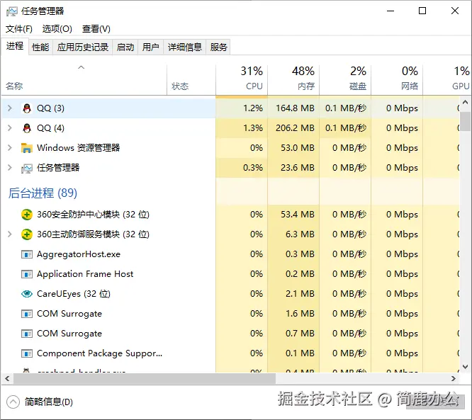Open the 选项(O) menu
This screenshot has height=420, width=472.
tap(57, 29)
